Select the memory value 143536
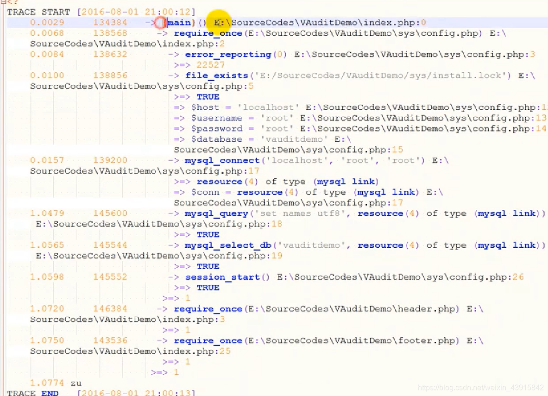This screenshot has height=396, width=548. tap(110, 341)
